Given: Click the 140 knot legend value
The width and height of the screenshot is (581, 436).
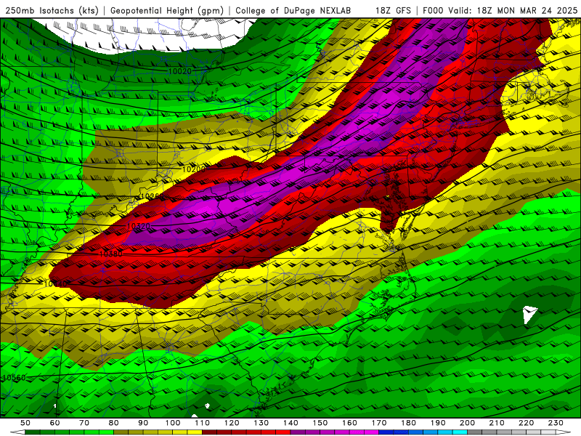Looking at the screenshot, I should 290,423.
